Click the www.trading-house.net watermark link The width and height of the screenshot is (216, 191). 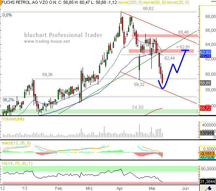[x=47, y=41]
